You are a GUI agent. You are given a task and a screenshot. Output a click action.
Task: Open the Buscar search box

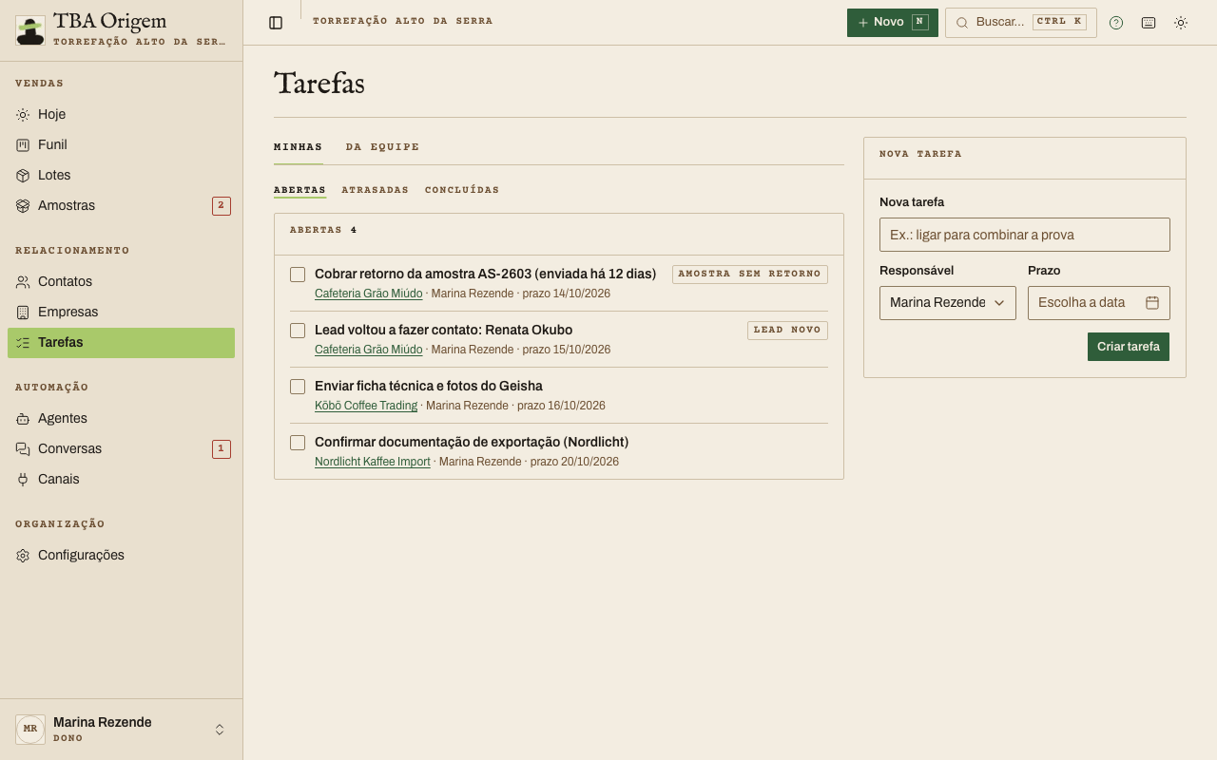(1021, 23)
